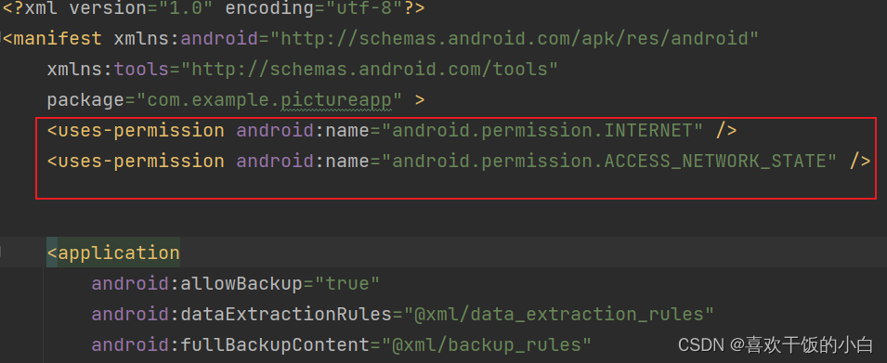Collapse the manifest tag using fold marker
887x363 pixels.
[2, 38]
